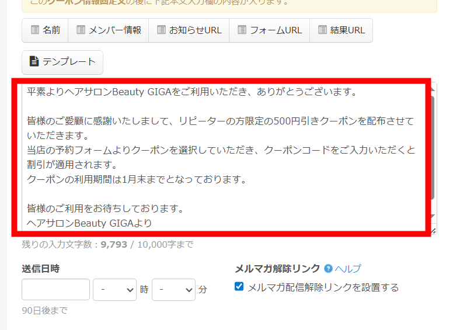Insert the お知らせURL placeholder
453x330 pixels.
[189, 30]
